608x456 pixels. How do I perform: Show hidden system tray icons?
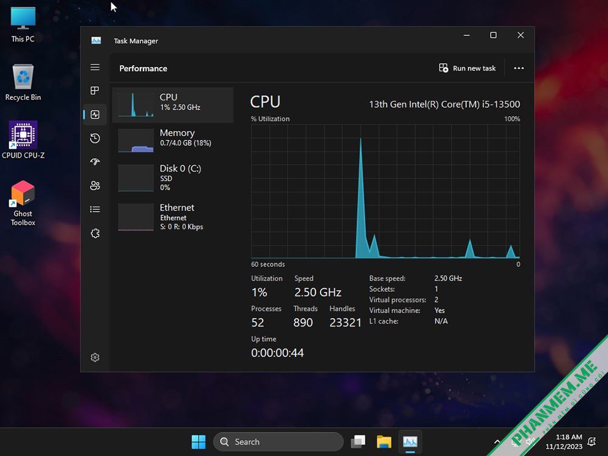[x=497, y=441]
